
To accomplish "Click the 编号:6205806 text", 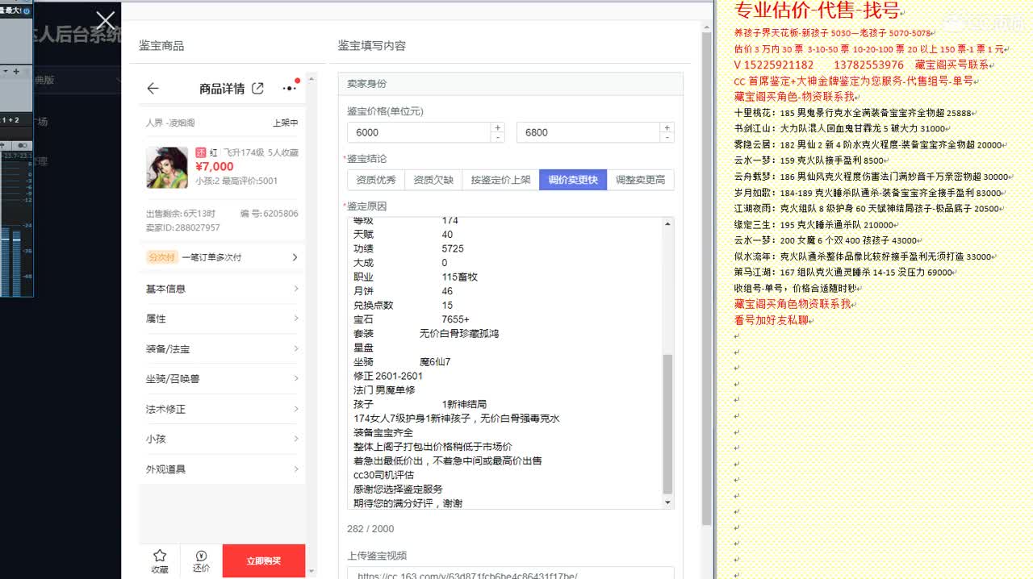I will (x=269, y=214).
